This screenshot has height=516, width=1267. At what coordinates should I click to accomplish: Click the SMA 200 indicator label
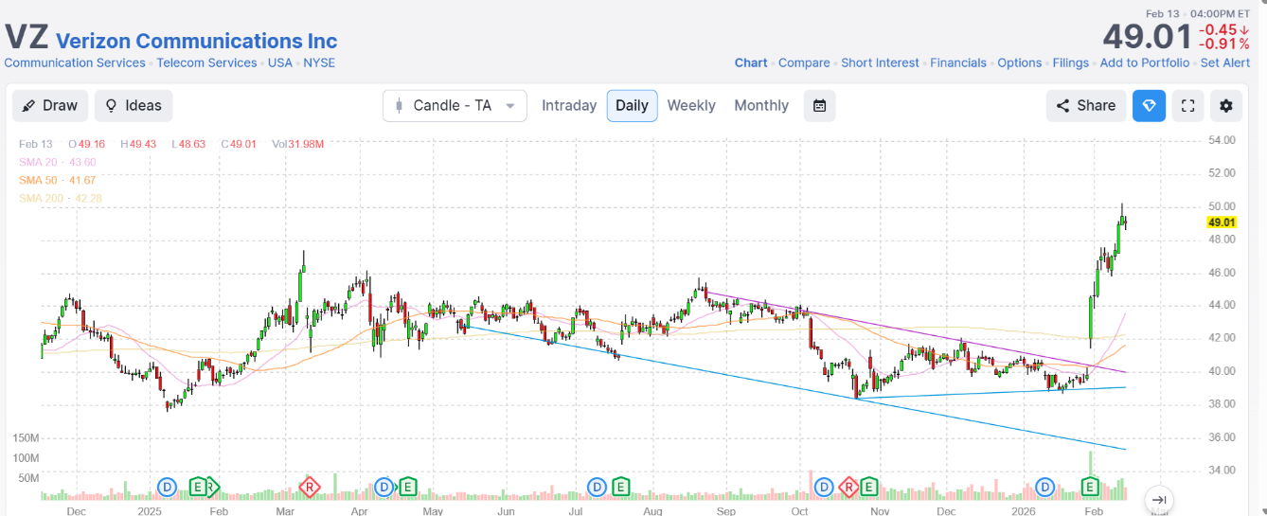tap(60, 198)
